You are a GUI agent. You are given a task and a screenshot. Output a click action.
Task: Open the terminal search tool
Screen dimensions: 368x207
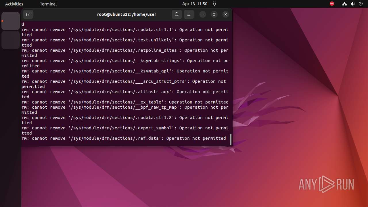[177, 14]
